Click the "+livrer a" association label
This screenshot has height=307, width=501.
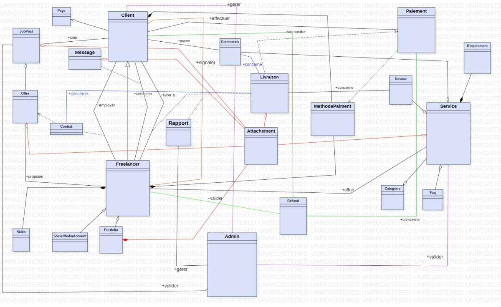[x=167, y=95]
